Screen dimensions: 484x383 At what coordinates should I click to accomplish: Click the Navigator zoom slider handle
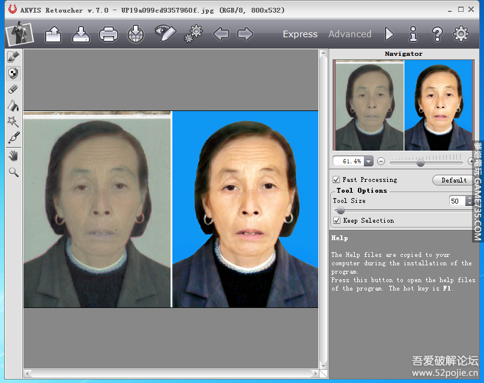pos(420,162)
